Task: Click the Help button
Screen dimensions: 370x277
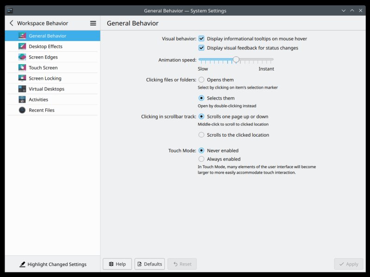Action: tap(117, 264)
